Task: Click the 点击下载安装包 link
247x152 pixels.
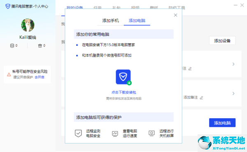Action: 124,92
